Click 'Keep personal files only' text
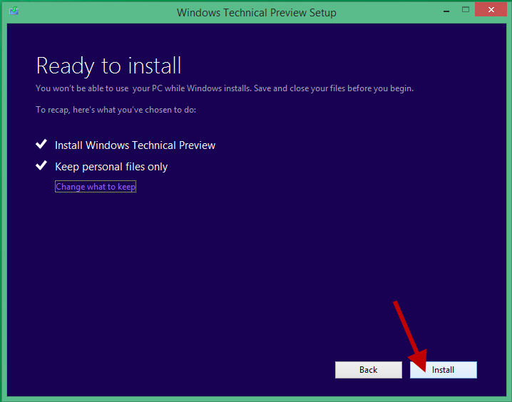Image resolution: width=512 pixels, height=402 pixels. pos(111,167)
